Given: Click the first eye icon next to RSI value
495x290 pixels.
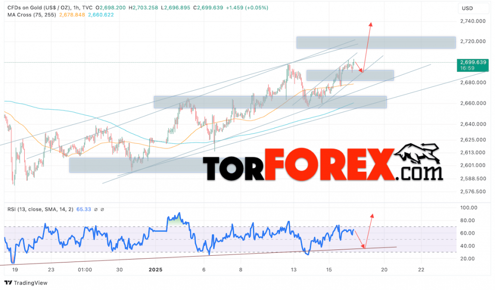Looking at the screenshot, I should coord(96,209).
